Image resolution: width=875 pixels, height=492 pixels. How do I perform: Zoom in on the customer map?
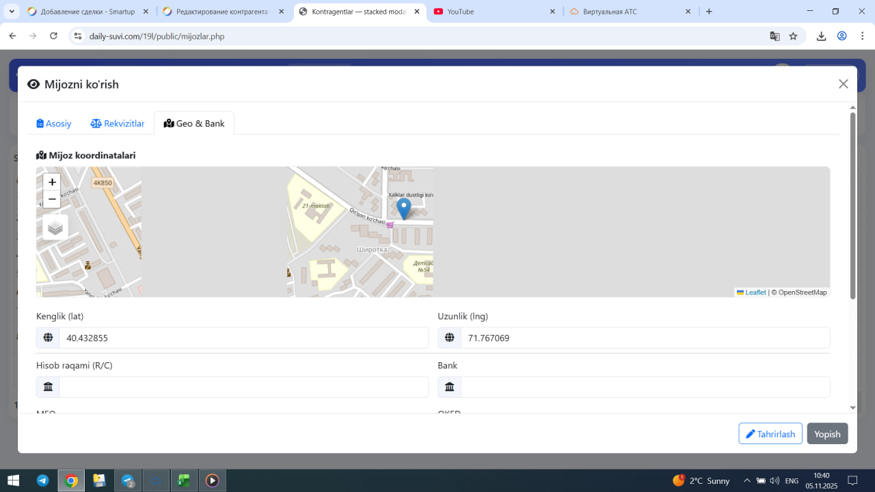[52, 182]
